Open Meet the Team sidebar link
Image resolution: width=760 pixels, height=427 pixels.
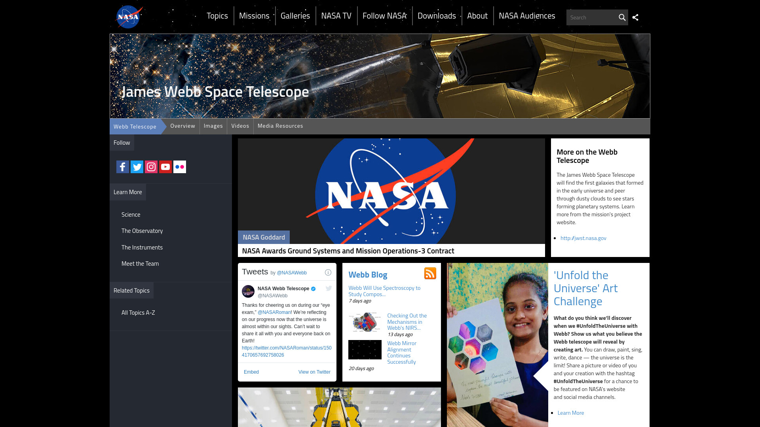point(140,264)
